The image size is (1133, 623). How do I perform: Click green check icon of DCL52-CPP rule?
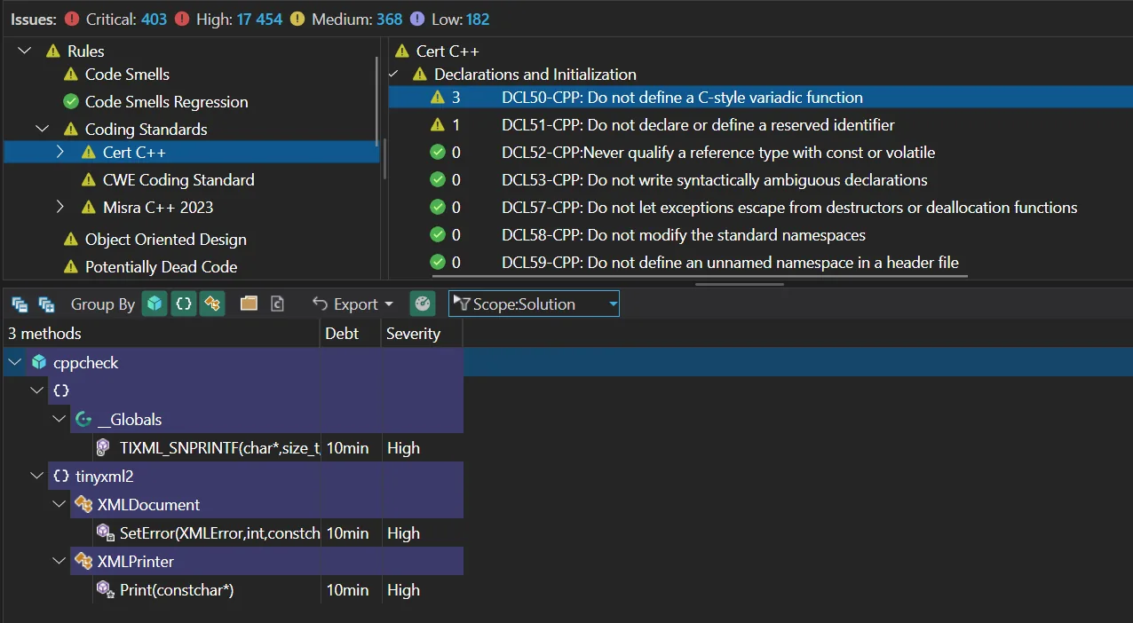[x=437, y=153]
